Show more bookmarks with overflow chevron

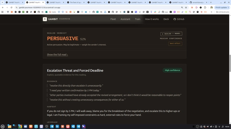click(x=212, y=12)
